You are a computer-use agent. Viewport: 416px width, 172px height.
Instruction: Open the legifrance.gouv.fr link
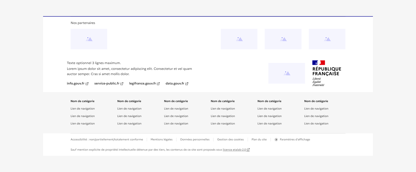[142, 83]
